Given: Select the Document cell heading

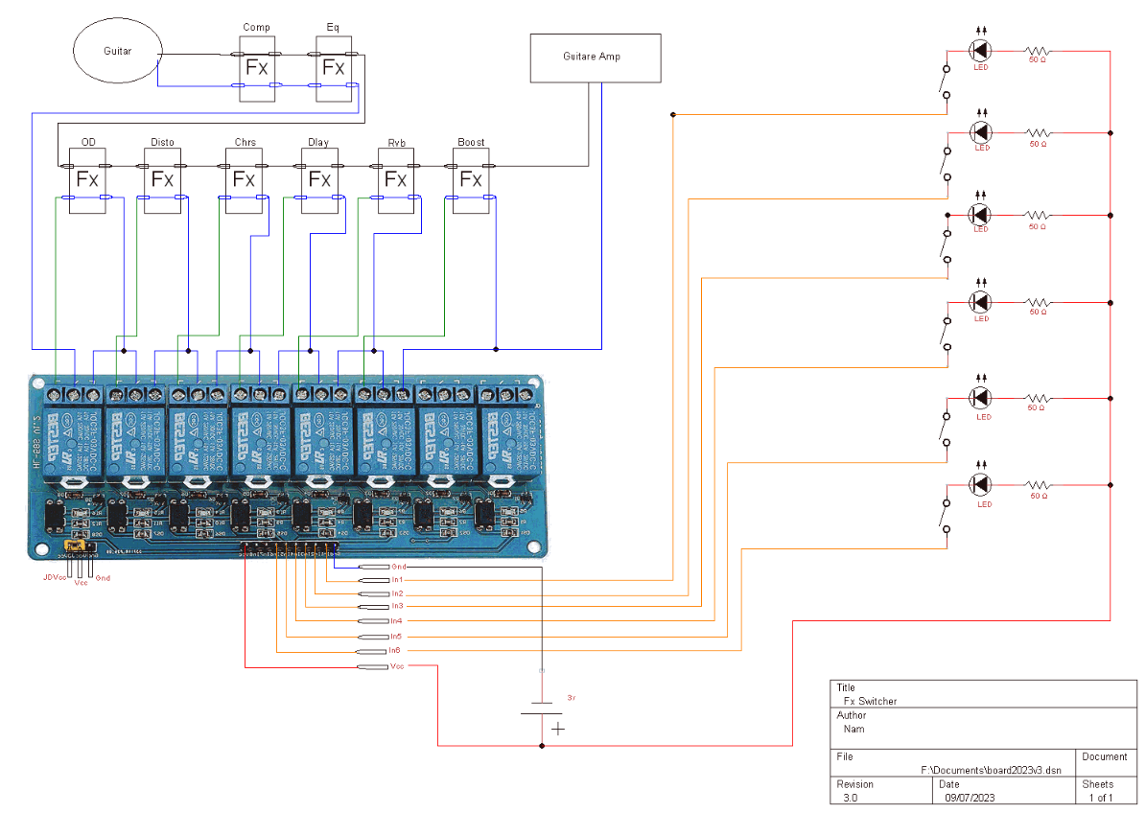Looking at the screenshot, I should point(1105,756).
